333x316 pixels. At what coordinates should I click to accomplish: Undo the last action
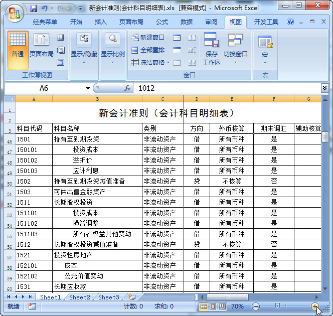45,9
